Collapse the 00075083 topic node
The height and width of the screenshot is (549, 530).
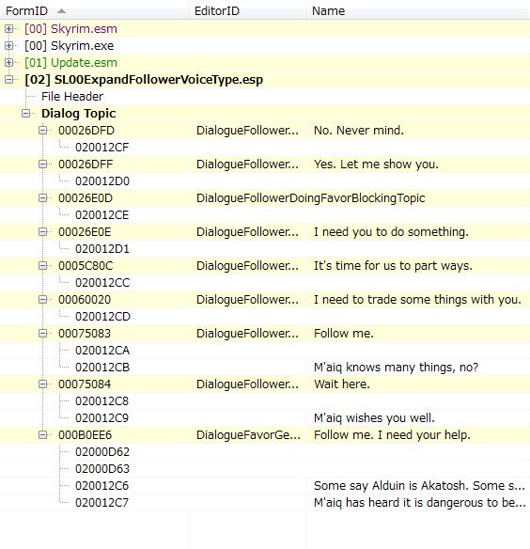pyautogui.click(x=42, y=334)
